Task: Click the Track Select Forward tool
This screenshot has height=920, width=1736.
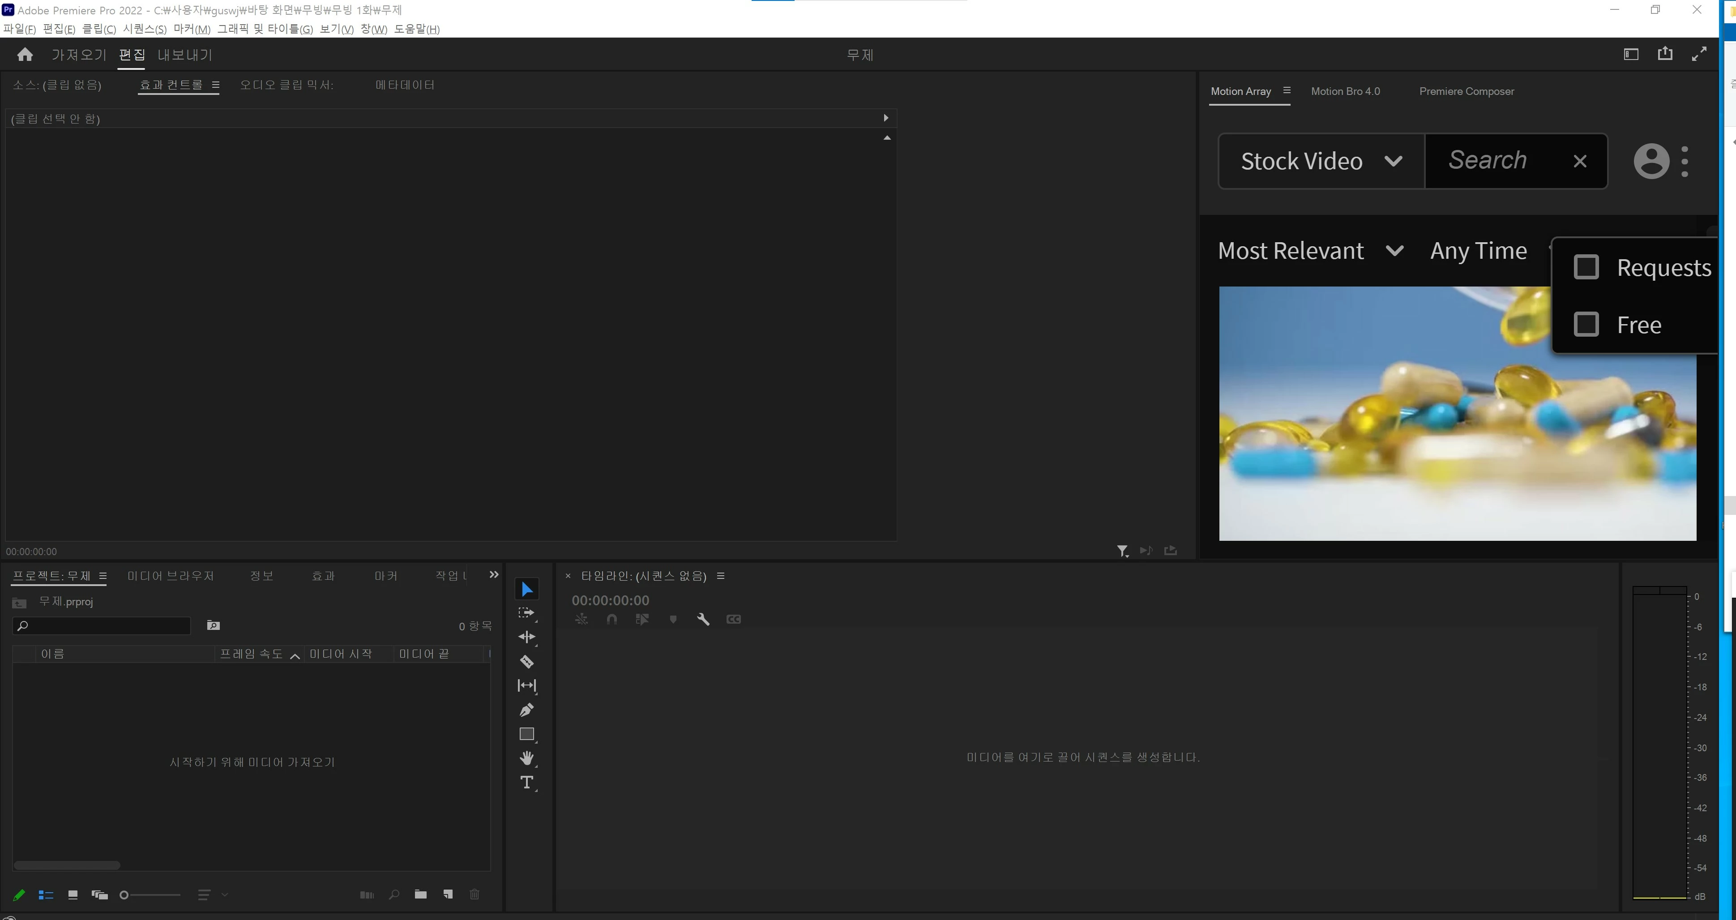Action: 526,612
